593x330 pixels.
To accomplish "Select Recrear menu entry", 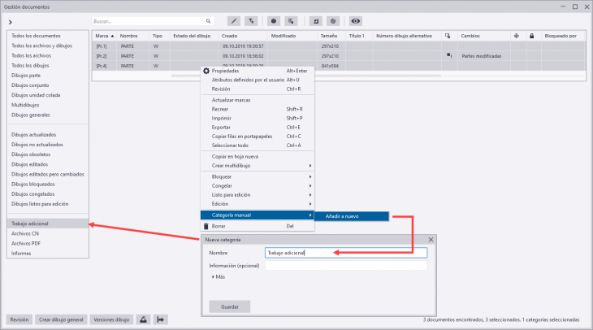I will tap(258, 109).
